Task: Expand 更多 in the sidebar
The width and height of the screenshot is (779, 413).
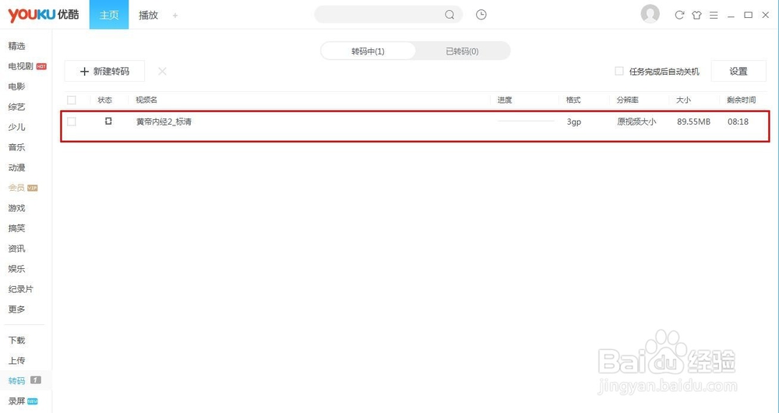Action: (x=16, y=309)
